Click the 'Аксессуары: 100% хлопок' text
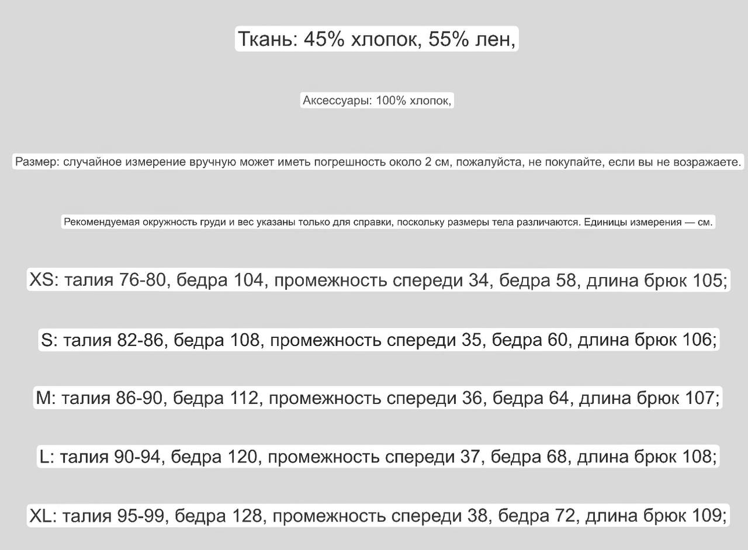This screenshot has height=550, width=748. [x=377, y=101]
